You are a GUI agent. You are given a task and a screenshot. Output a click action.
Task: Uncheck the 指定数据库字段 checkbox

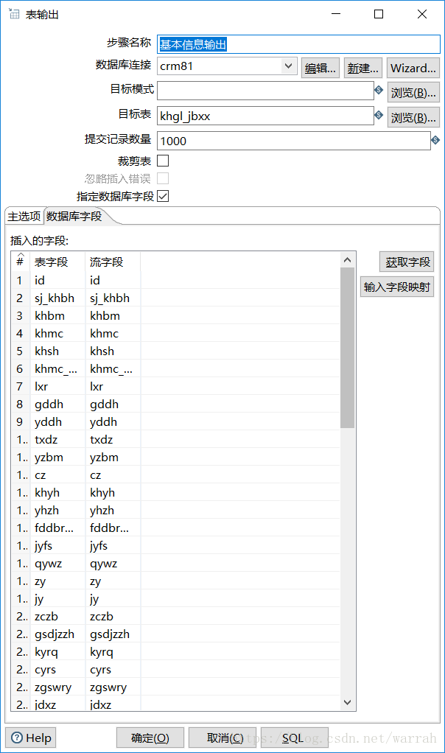pyautogui.click(x=164, y=196)
